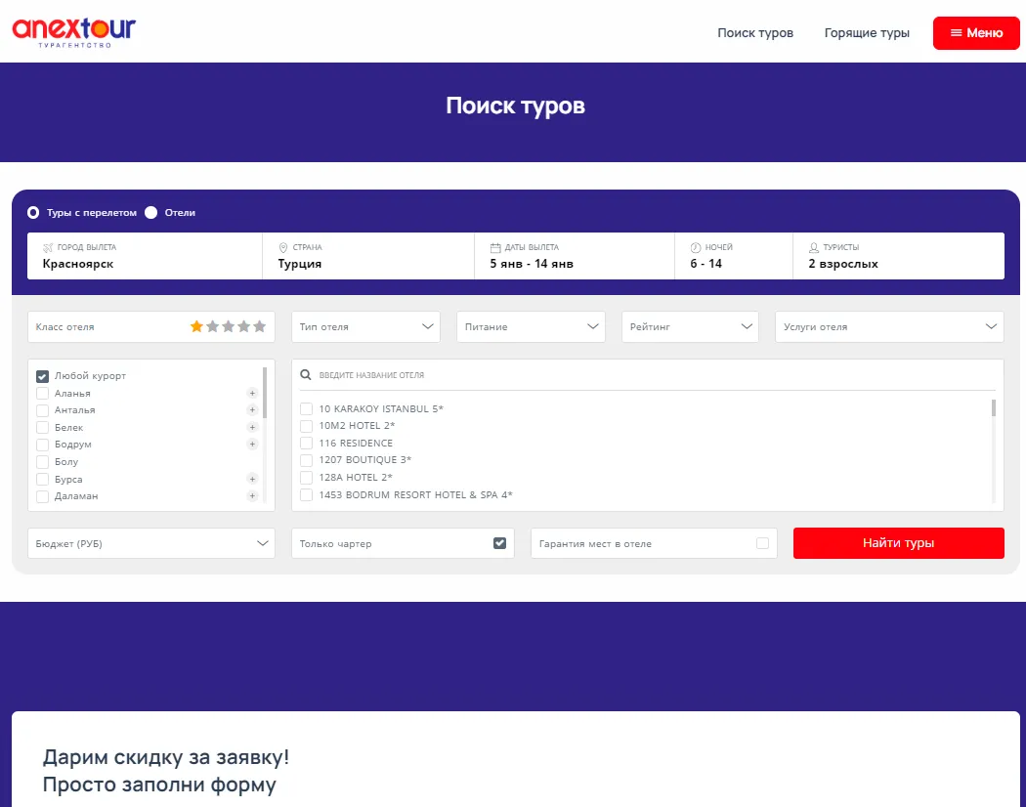This screenshot has height=807, width=1026.
Task: Expand Белек resort with plus icon
Action: coord(252,427)
